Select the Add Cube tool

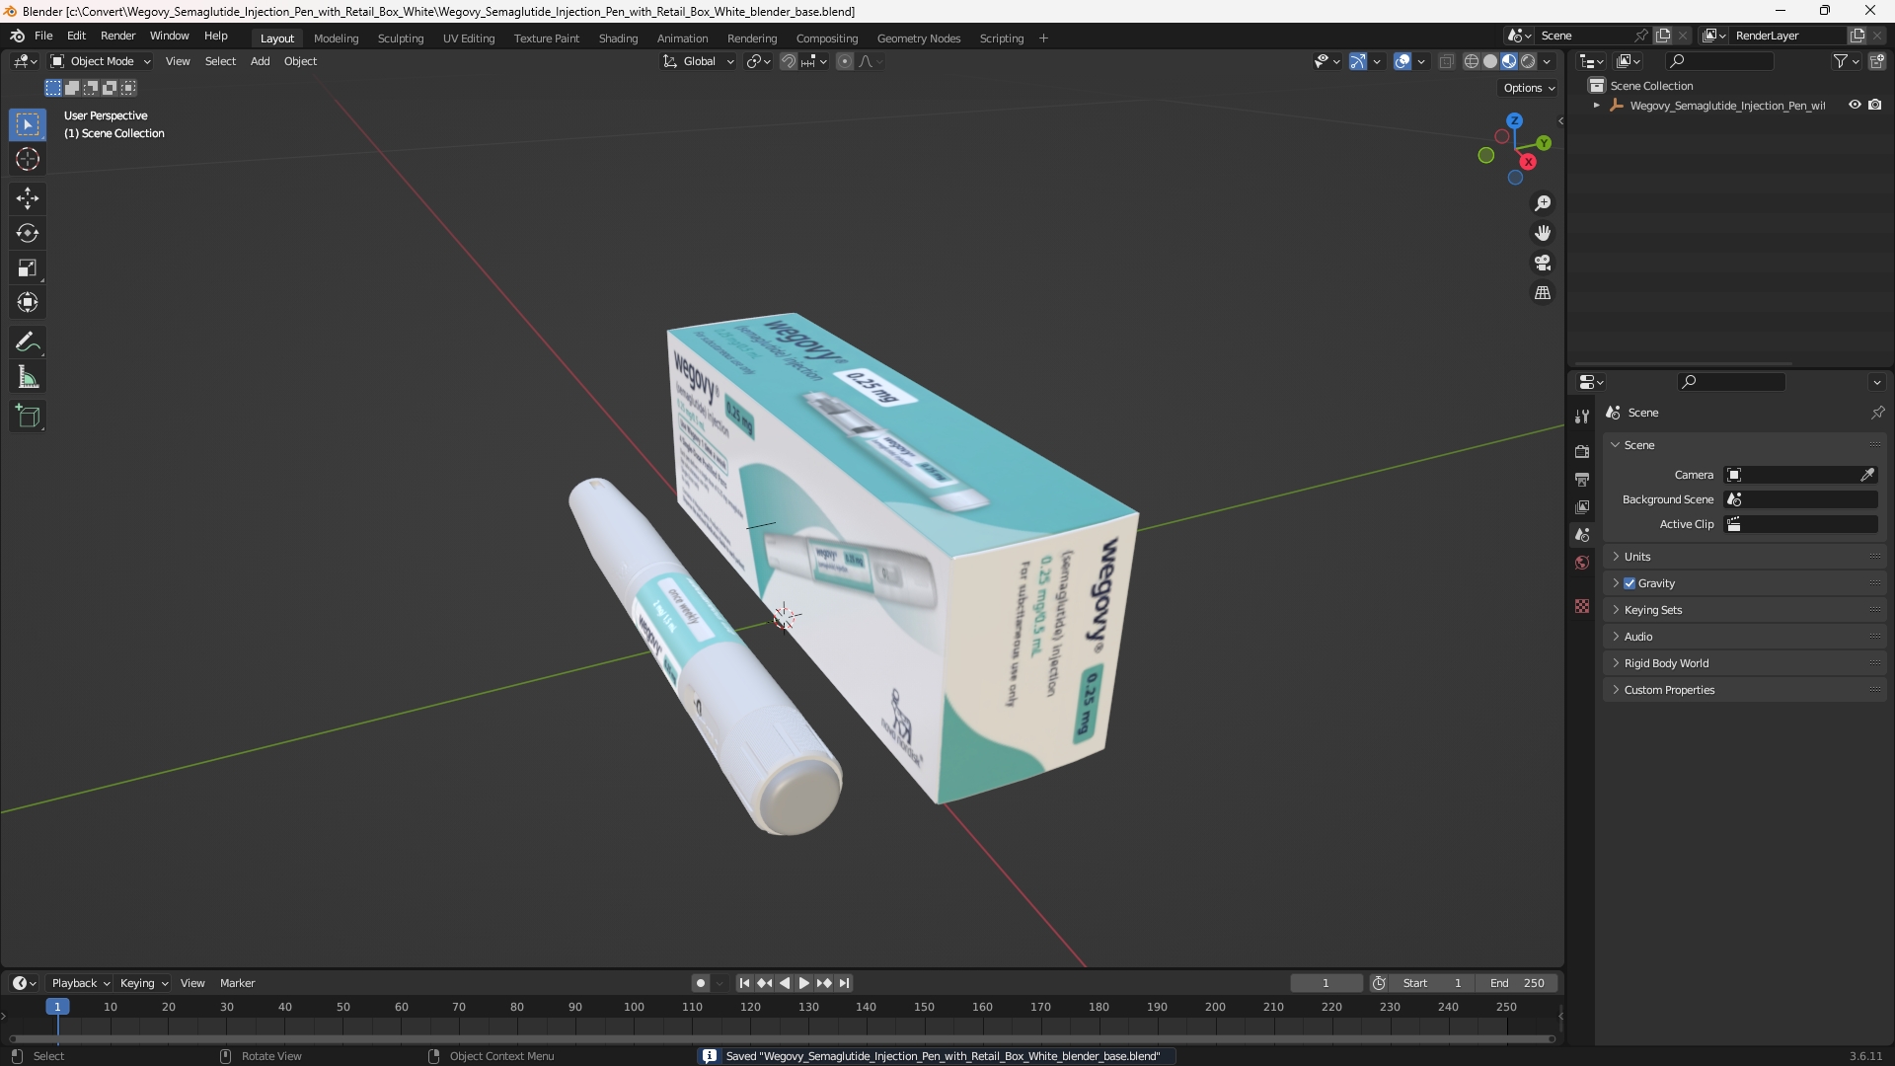[28, 417]
